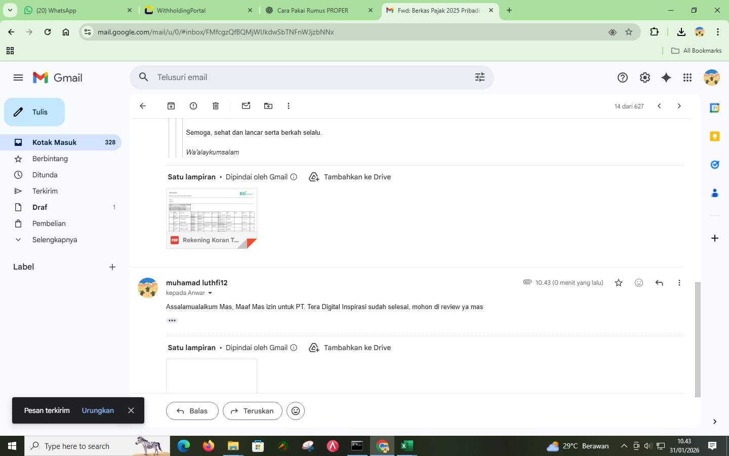The height and width of the screenshot is (456, 729).
Task: Archive the open email
Action: click(171, 106)
